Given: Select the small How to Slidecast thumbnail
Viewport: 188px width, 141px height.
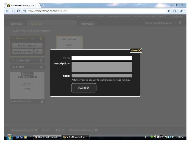Looking at the screenshot, I should click(x=69, y=42).
